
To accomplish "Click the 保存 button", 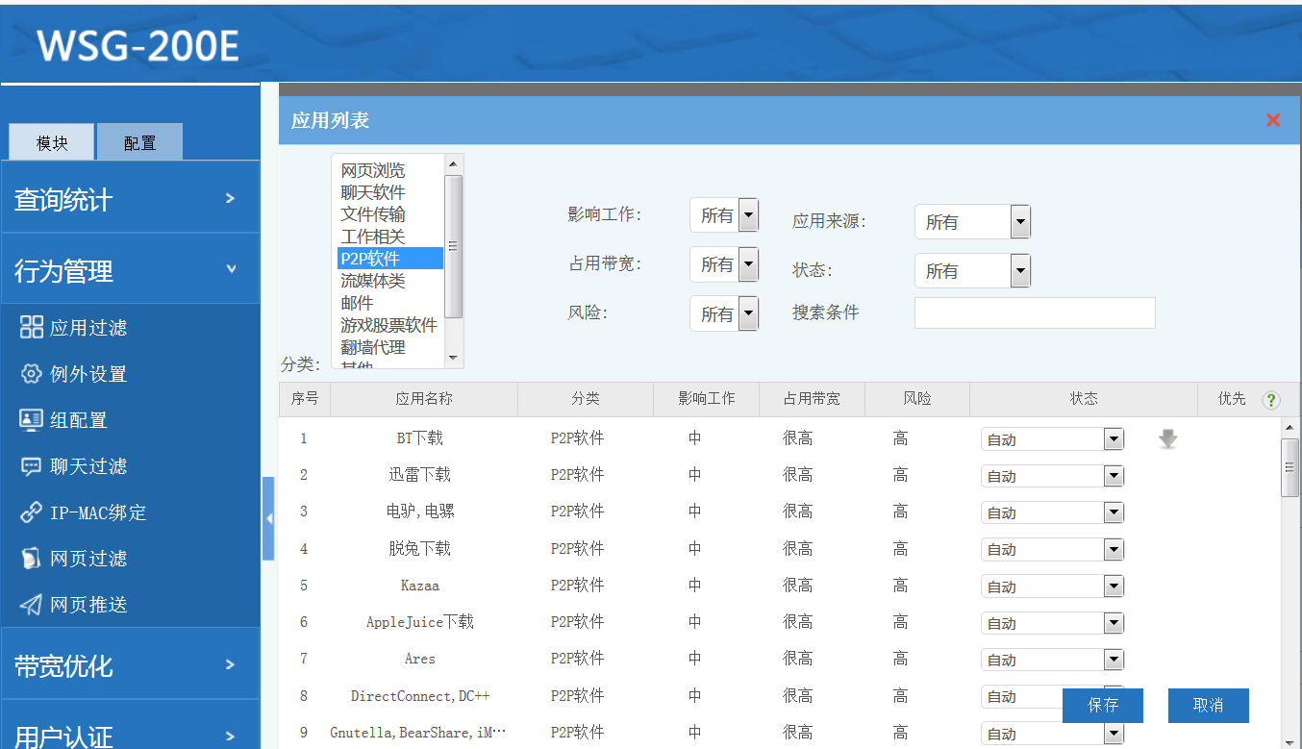I will (x=1102, y=705).
